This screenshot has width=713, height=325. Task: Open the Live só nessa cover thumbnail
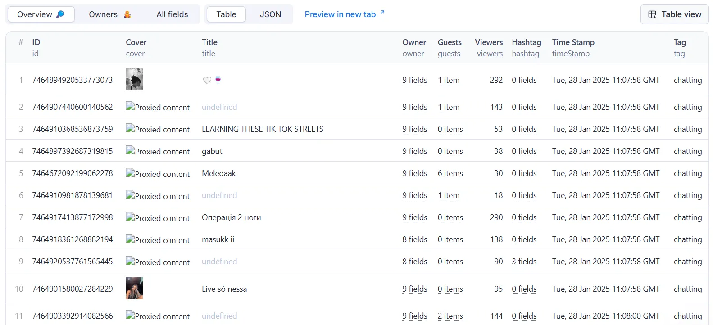click(x=134, y=288)
